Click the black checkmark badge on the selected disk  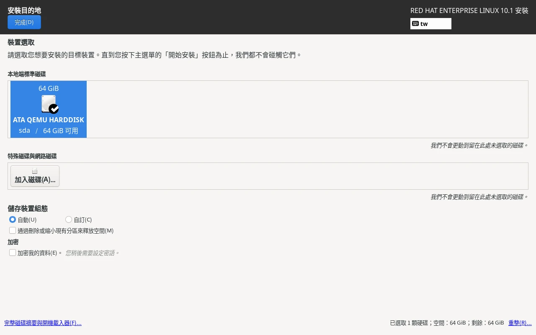54,109
